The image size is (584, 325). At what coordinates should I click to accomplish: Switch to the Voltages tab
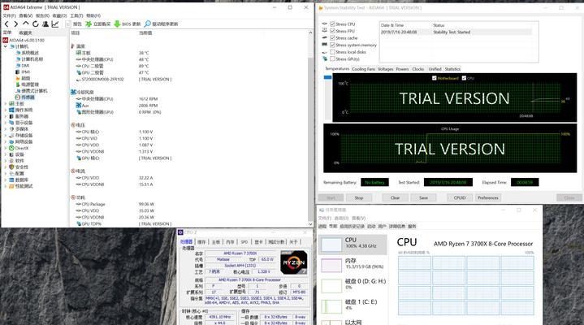coord(386,69)
